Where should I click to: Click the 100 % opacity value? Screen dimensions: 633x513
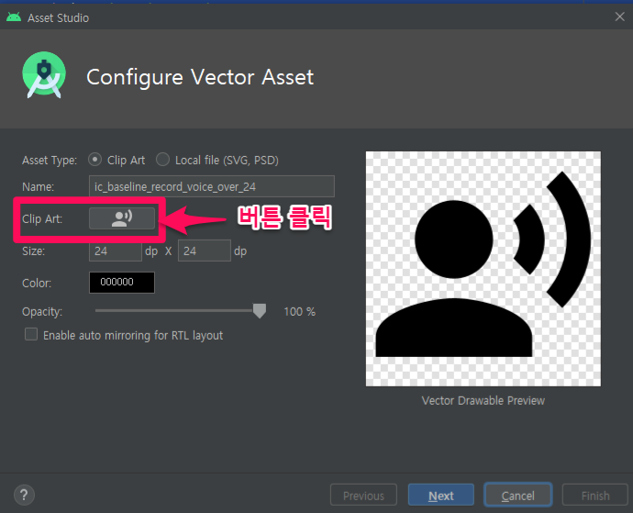pos(300,311)
